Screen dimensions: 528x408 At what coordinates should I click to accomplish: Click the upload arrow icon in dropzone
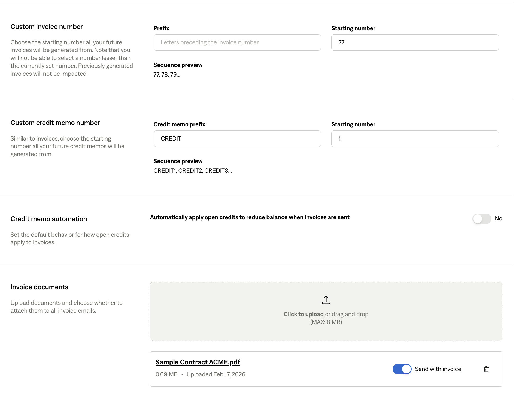[x=326, y=300]
